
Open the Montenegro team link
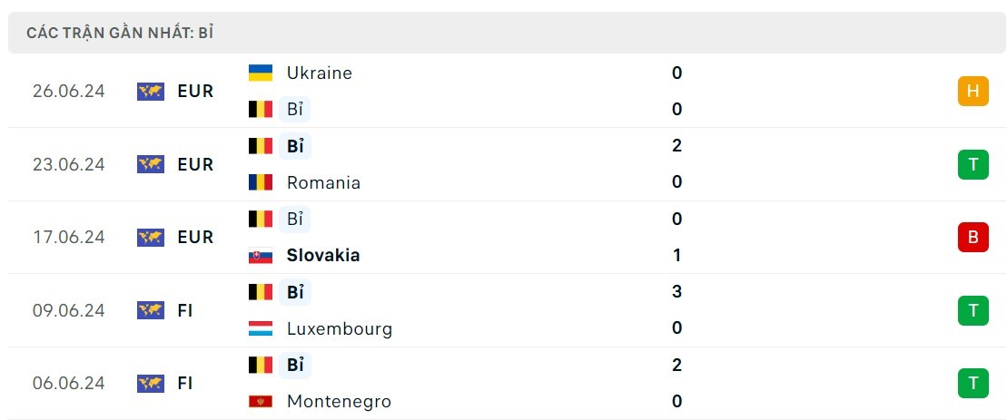click(339, 402)
